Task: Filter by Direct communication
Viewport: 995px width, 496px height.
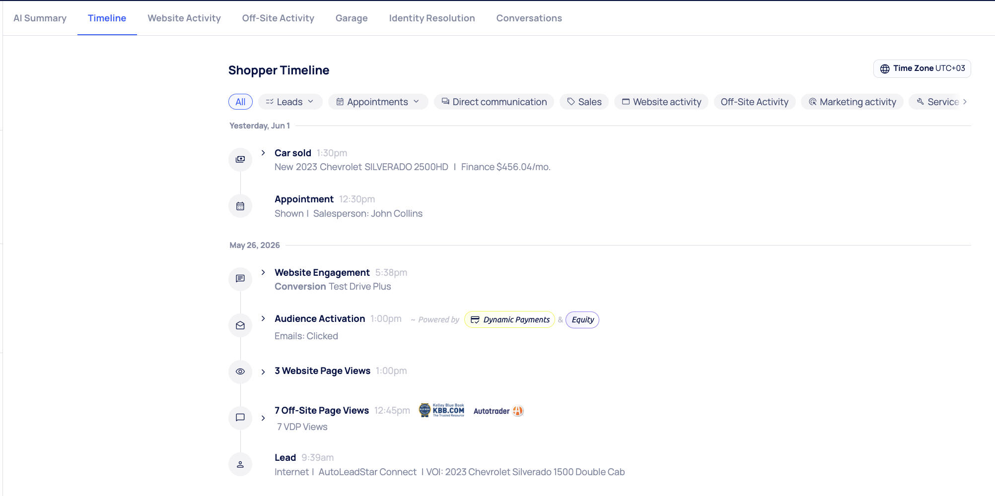Action: pyautogui.click(x=494, y=102)
